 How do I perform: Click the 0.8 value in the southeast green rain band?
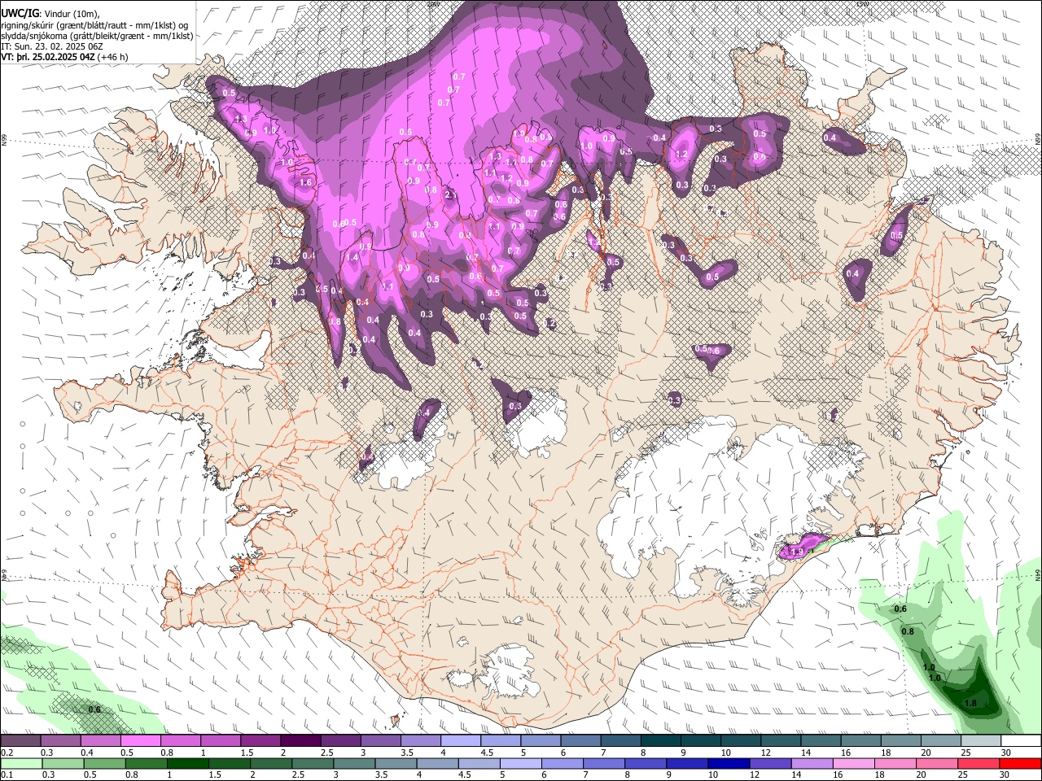pos(908,631)
